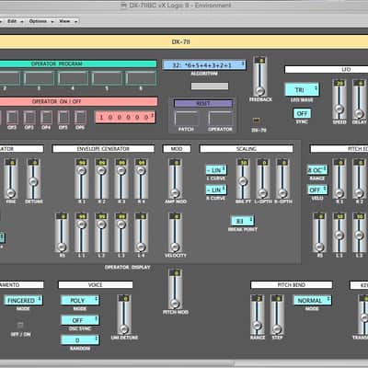368x368 pixels.
Task: Click the R-DPTH scaling slider
Action: pyautogui.click(x=282, y=178)
